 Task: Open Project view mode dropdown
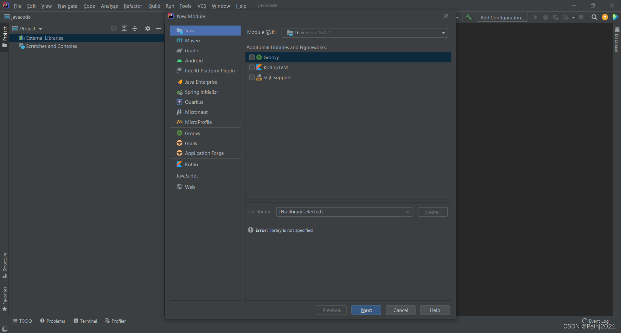pos(40,29)
